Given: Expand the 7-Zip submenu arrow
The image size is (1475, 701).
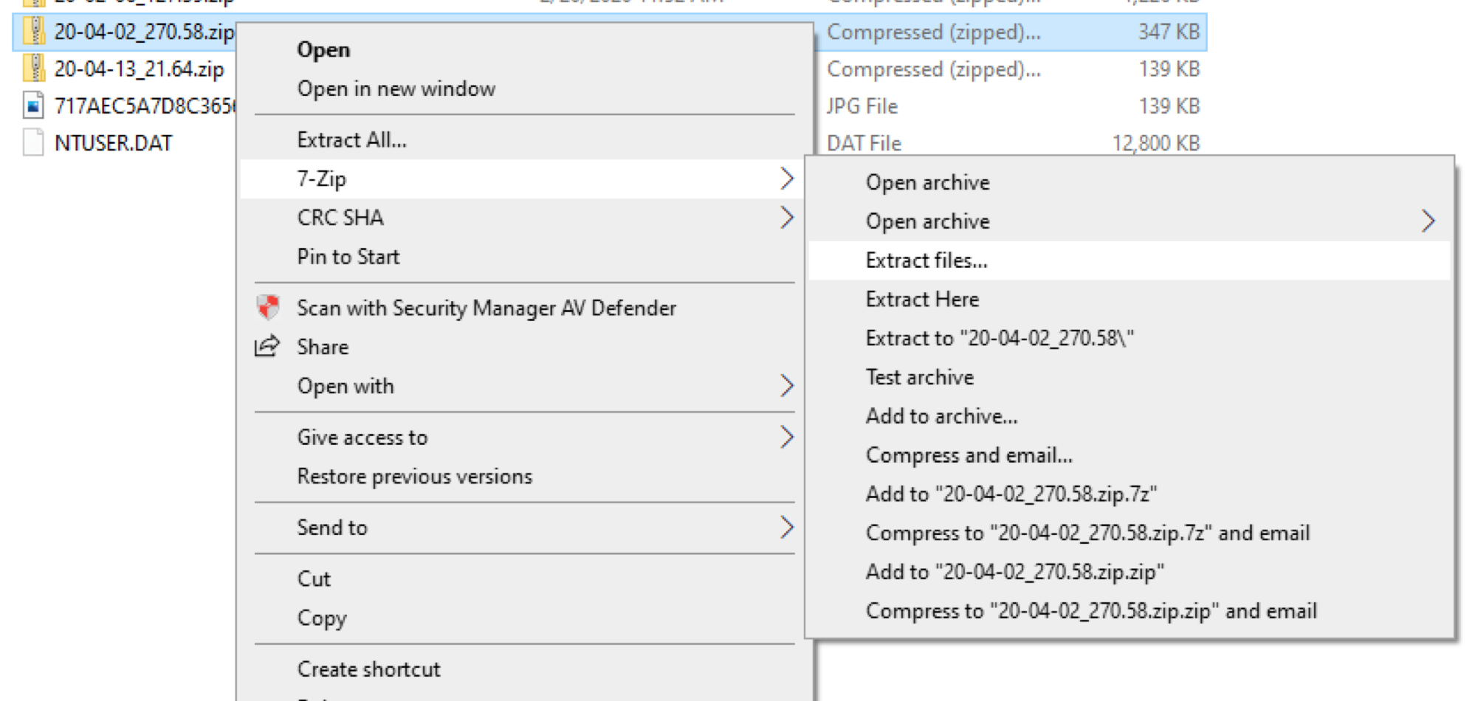Looking at the screenshot, I should coord(788,178).
